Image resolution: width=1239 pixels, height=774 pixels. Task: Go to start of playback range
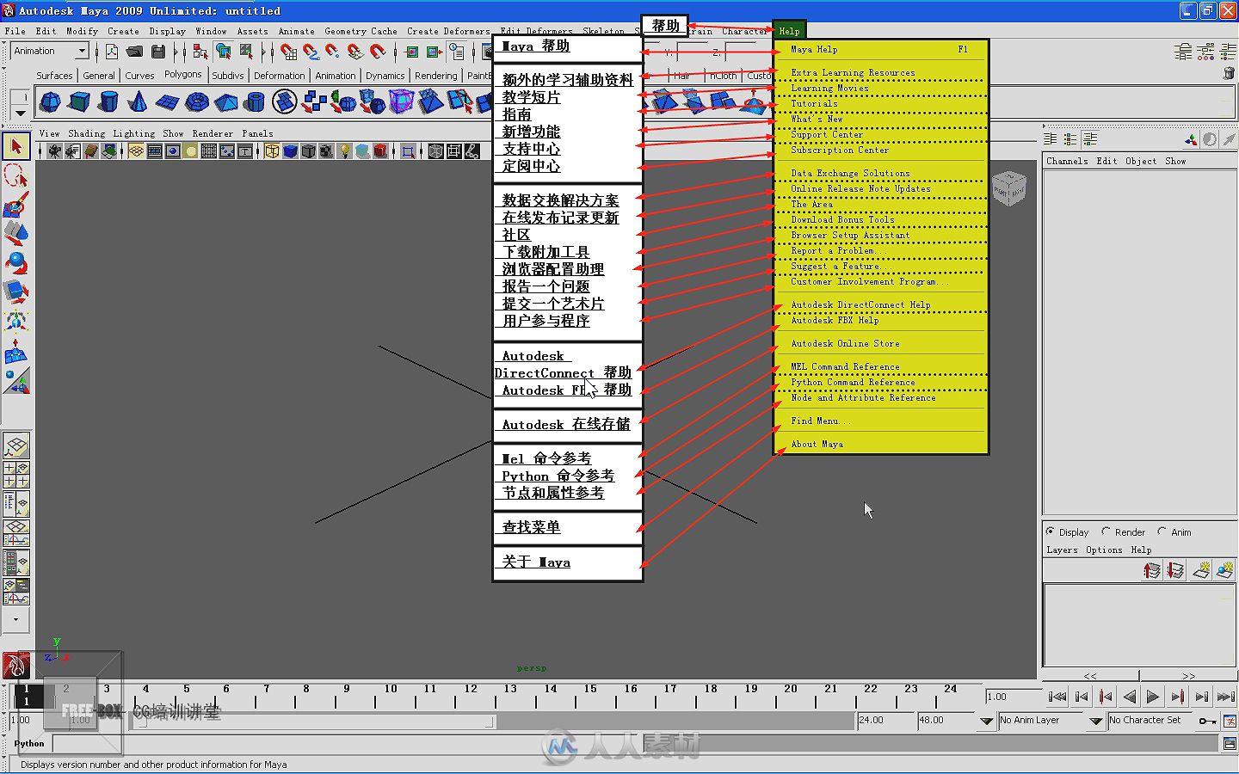pyautogui.click(x=1057, y=697)
